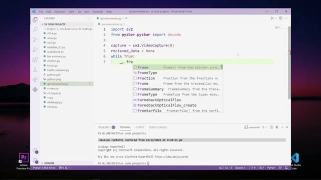Image resolution: width=321 pixels, height=180 pixels.
Task: Click Spaces: 4 indentation setting
Action: 240,168
